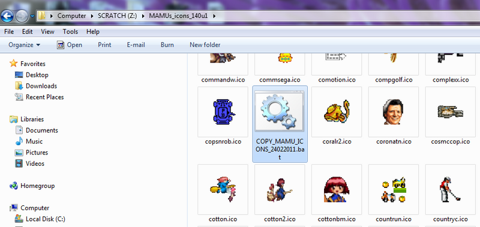480x227 pixels.
Task: Open the Organize dropdown
Action: (24, 44)
